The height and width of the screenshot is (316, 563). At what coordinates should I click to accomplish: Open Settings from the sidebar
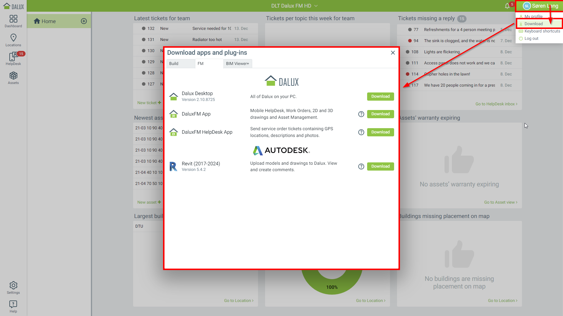13,287
